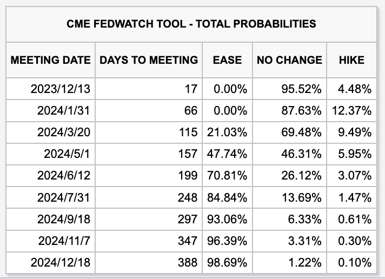Select the 47.74% ease probability cell
The height and width of the screenshot is (279, 385).
[x=227, y=154]
